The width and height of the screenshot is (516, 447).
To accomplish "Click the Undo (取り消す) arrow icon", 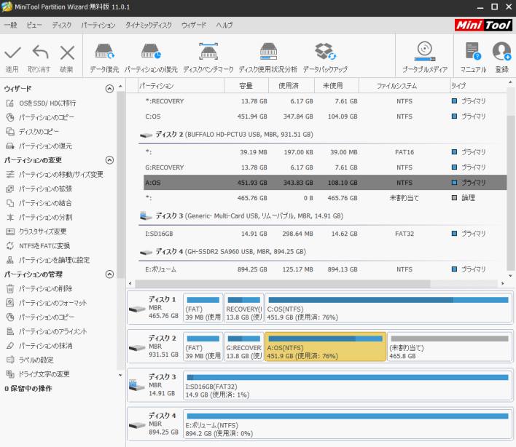I will pos(40,52).
